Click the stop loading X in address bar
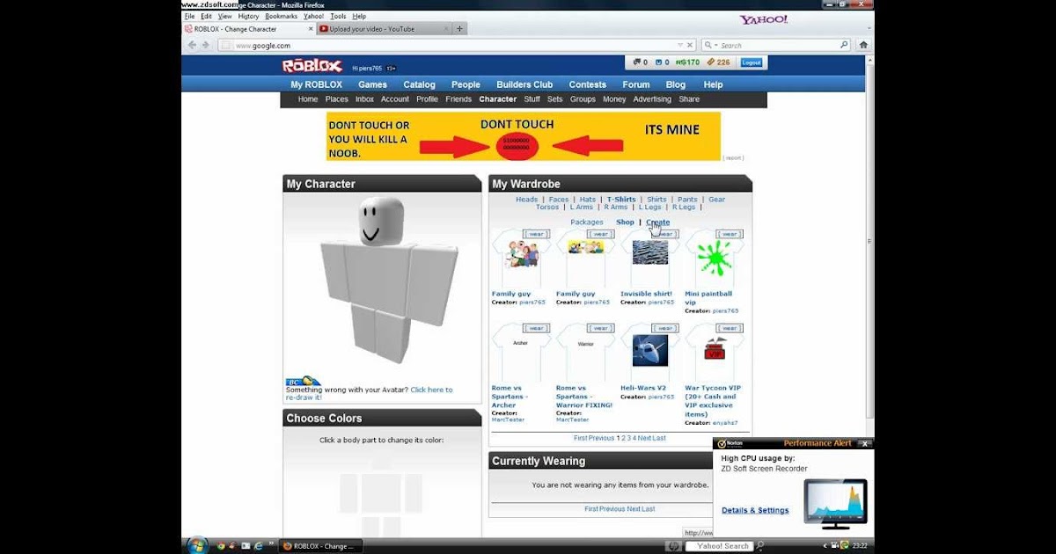1056x554 pixels. coord(690,45)
